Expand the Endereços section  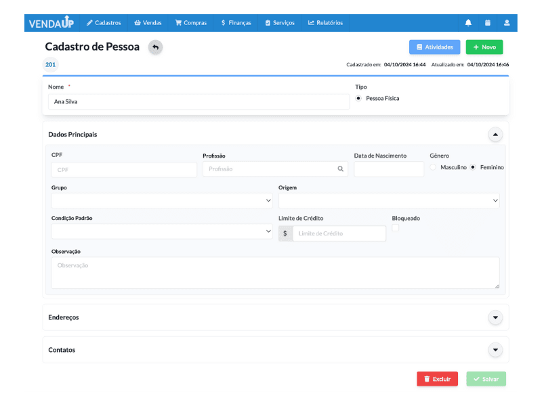495,317
